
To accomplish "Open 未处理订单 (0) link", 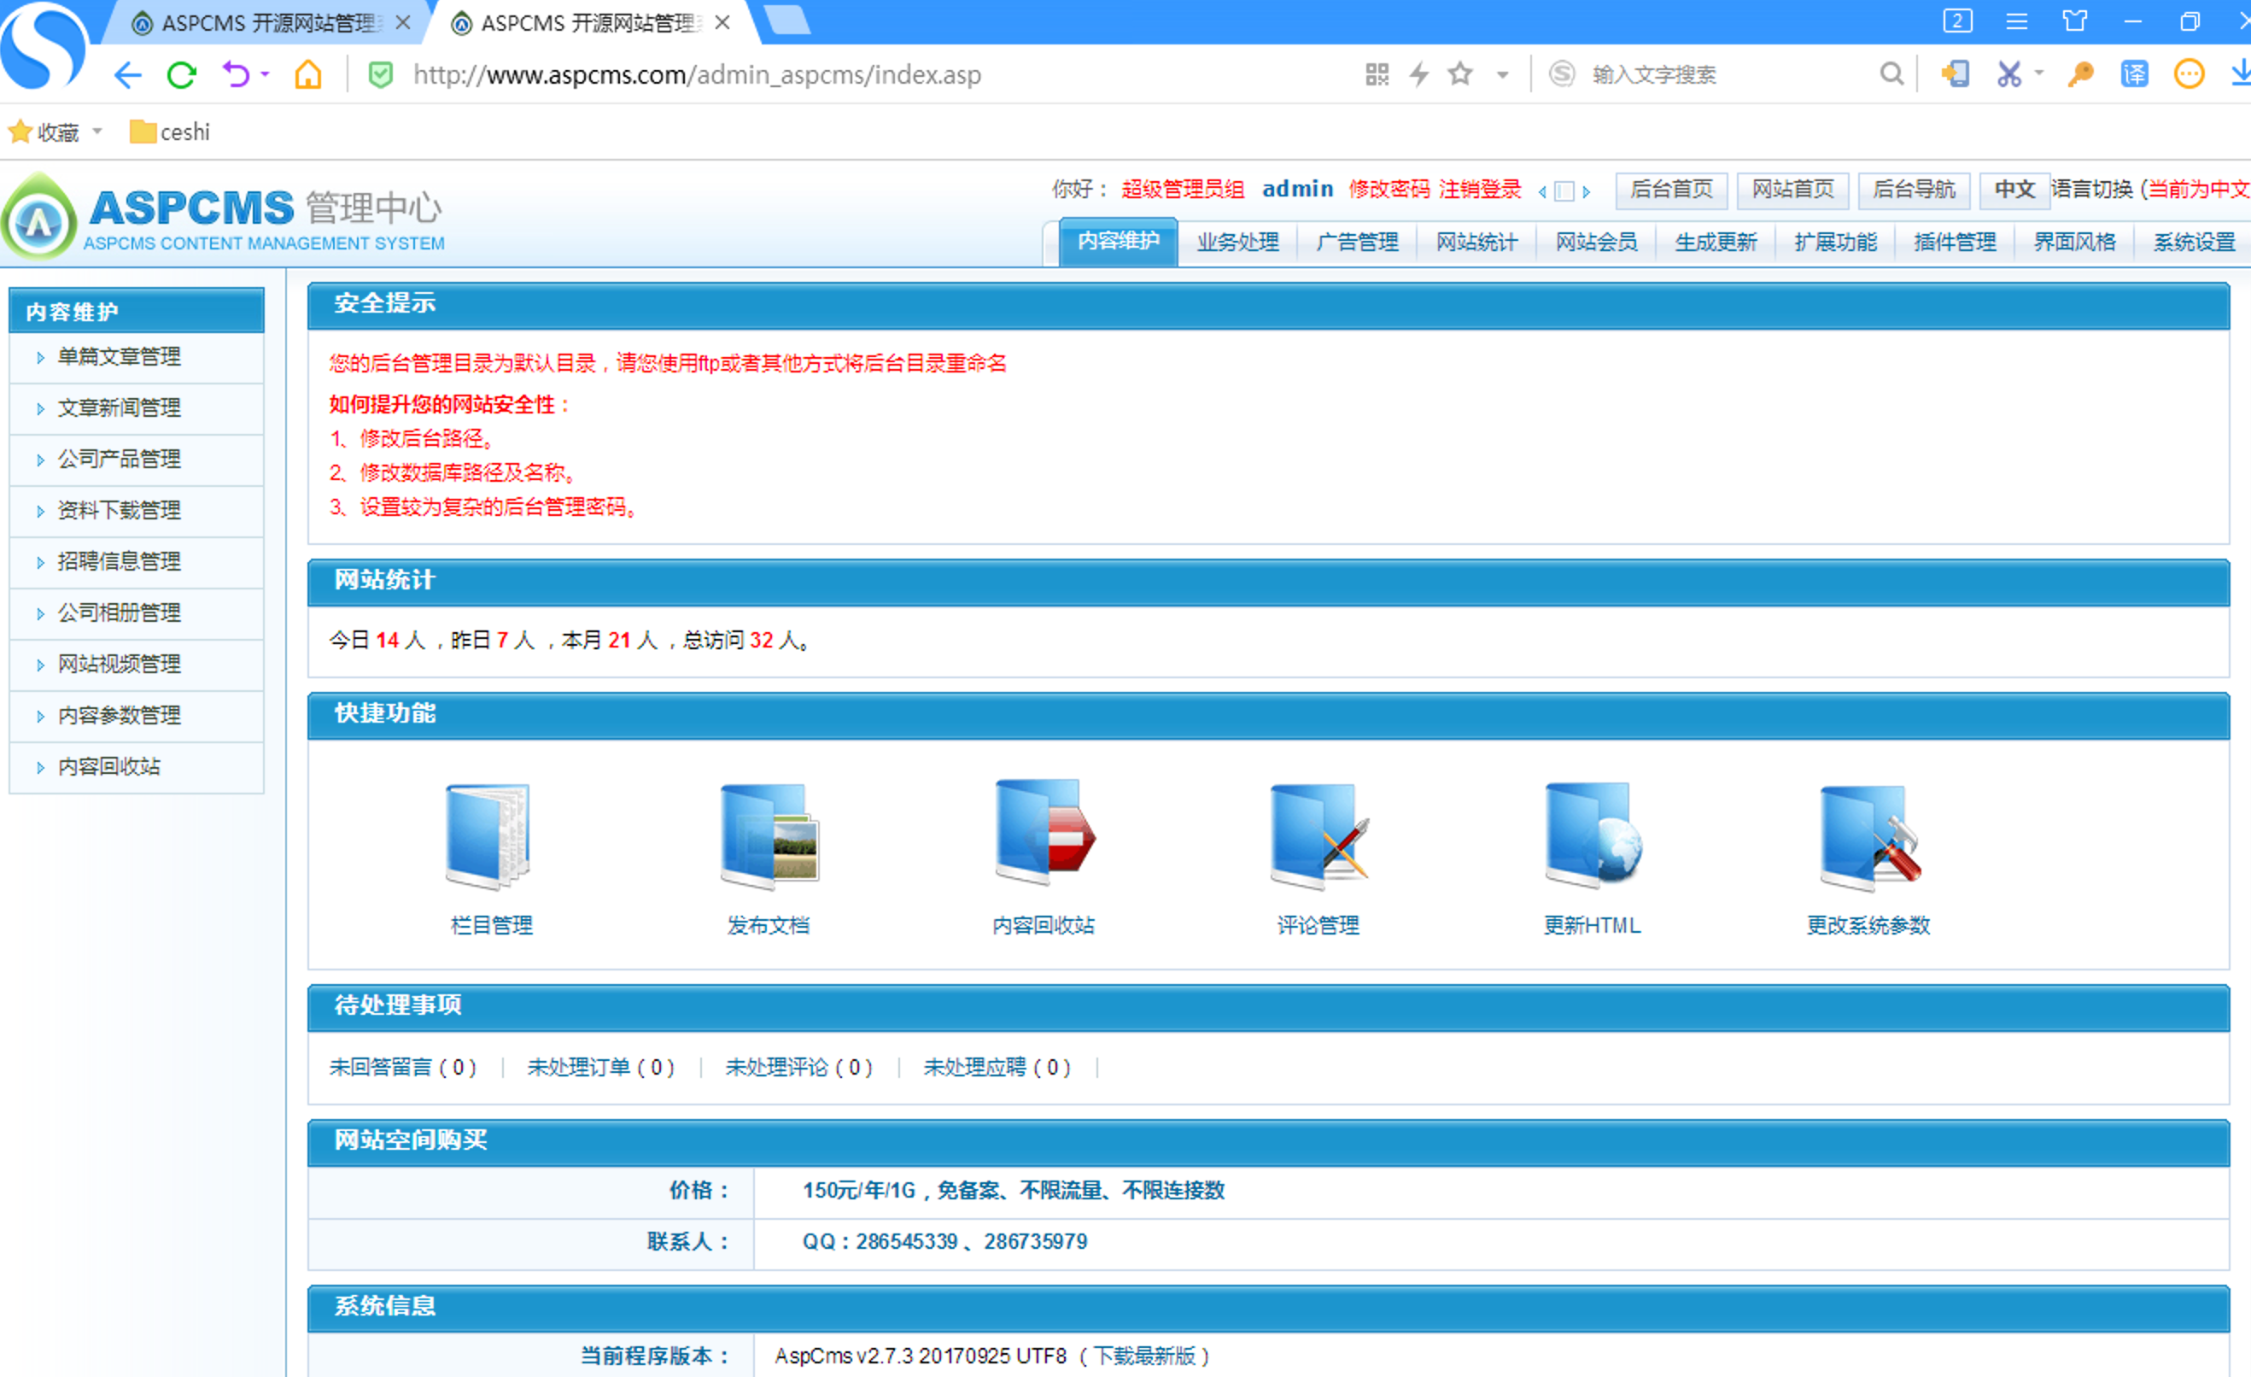I will pos(601,1067).
